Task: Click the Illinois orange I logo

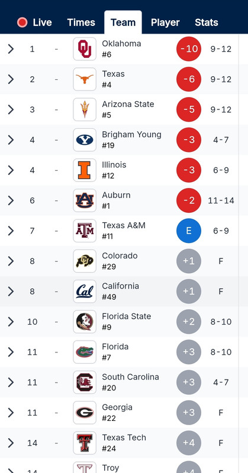Action: click(x=85, y=170)
